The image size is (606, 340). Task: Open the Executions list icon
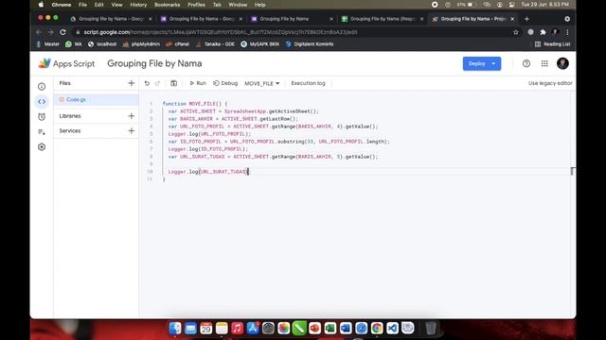(42, 132)
